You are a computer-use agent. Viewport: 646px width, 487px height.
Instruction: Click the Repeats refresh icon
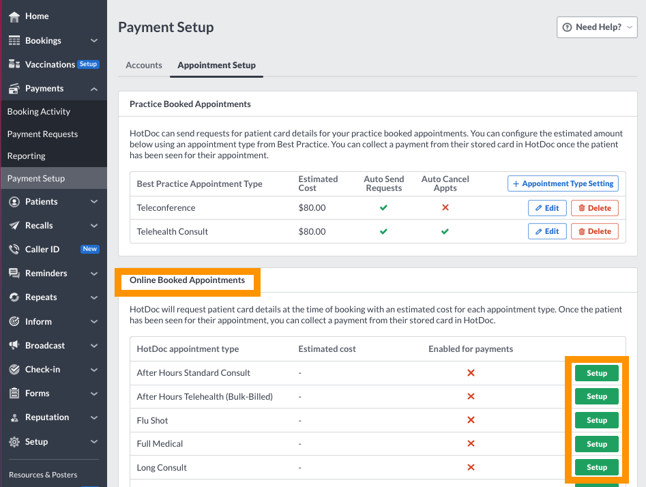[14, 297]
